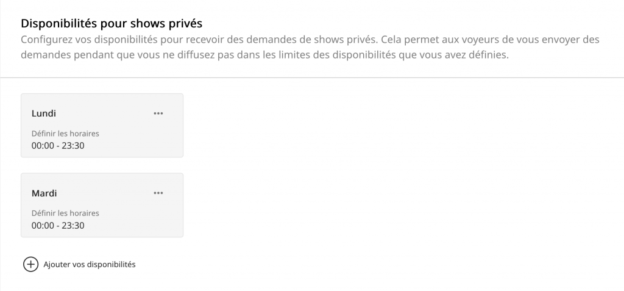Click the word 'Disponibilités' in the heading

click(56, 24)
